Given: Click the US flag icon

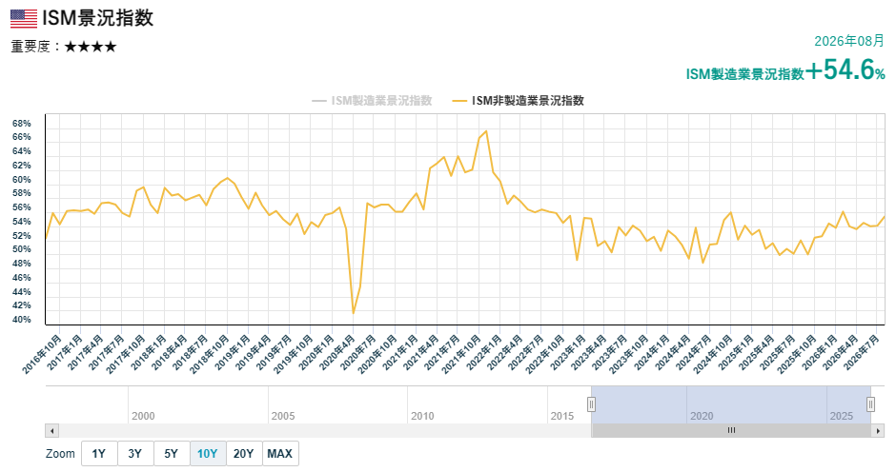Looking at the screenshot, I should 24,18.
